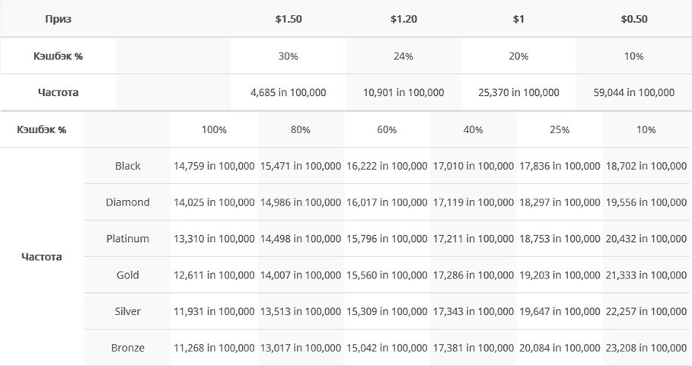Click the $1.20 prize header
The width and height of the screenshot is (692, 366).
(403, 19)
